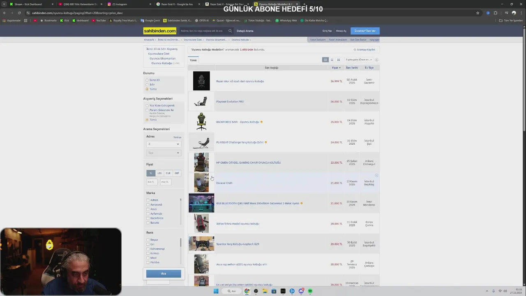
Task: Open the WhatsApp Web bookmark
Action: tap(286, 21)
